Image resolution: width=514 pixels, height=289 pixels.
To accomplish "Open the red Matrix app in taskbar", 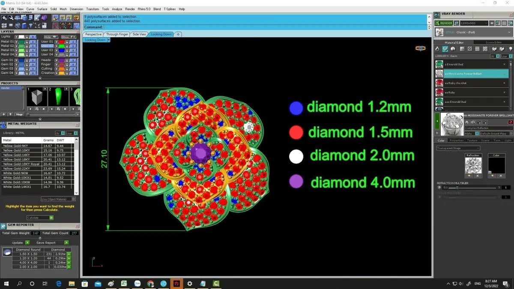I will pyautogui.click(x=176, y=283).
